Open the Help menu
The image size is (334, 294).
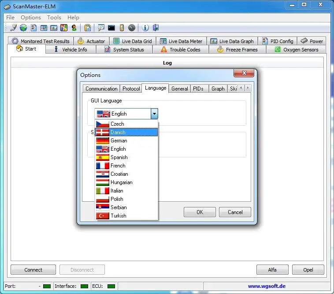click(73, 18)
